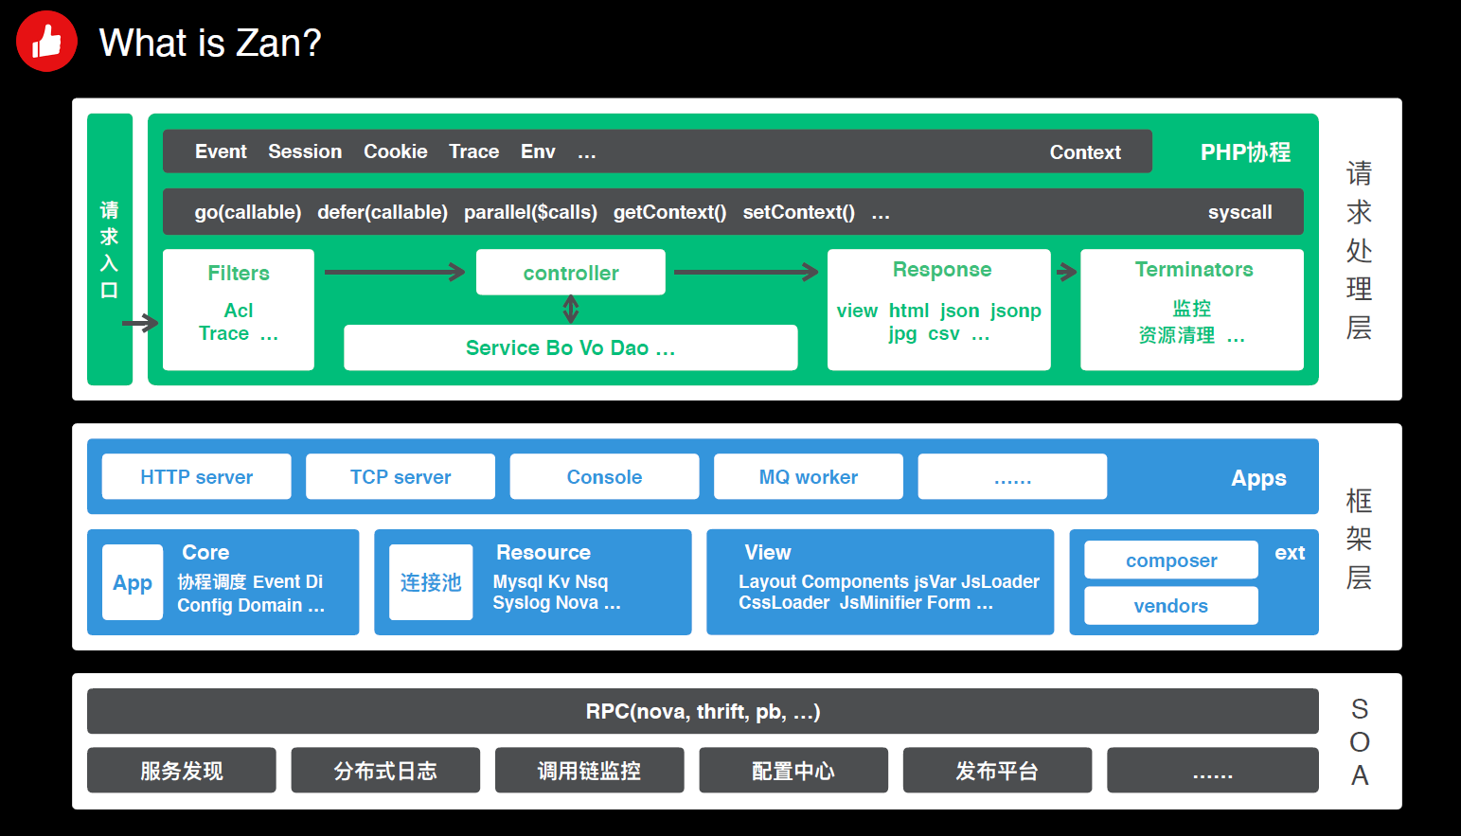
Task: Click the Service Bo Vo Dao box
Action: pos(570,348)
